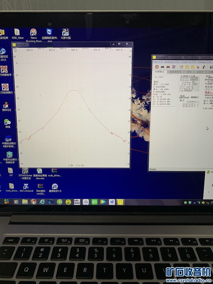Click the red printer icon in WinNWT4
213x284 pixels.
pyautogui.click(x=168, y=67)
